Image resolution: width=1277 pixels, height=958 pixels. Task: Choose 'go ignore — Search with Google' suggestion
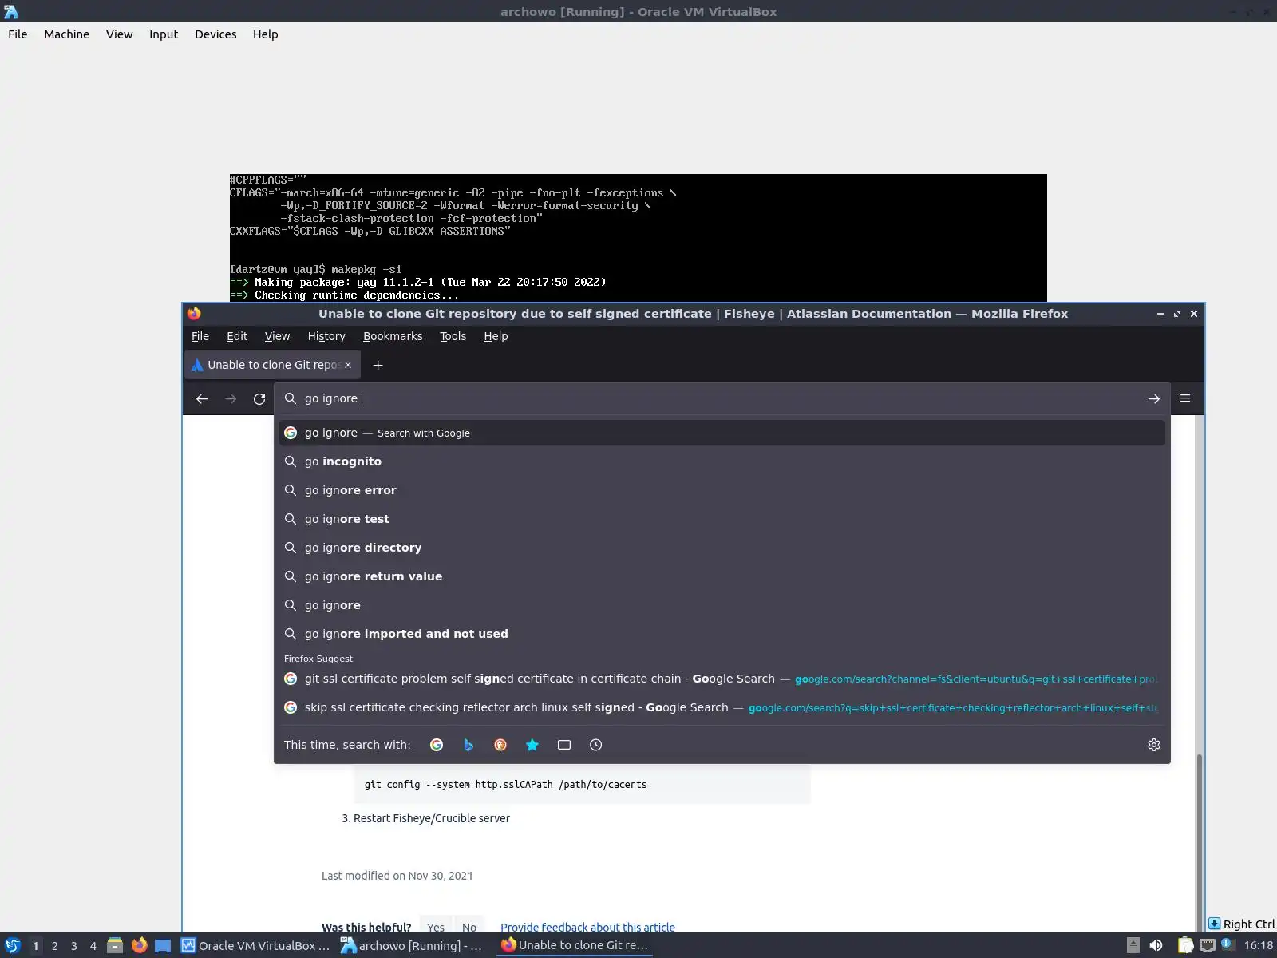pyautogui.click(x=722, y=433)
